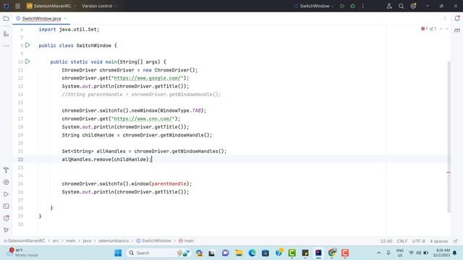Screen dimensions: 463x260
Task: Open IDE settings gear
Action: (413, 6)
